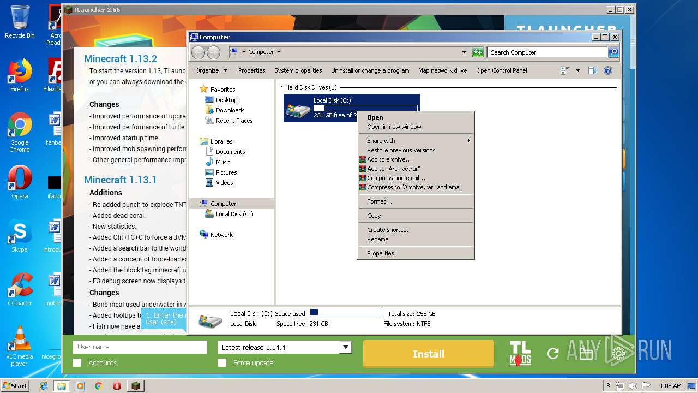The width and height of the screenshot is (698, 393).
Task: Open the recent pages dropdown near address icon
Action: click(244, 52)
